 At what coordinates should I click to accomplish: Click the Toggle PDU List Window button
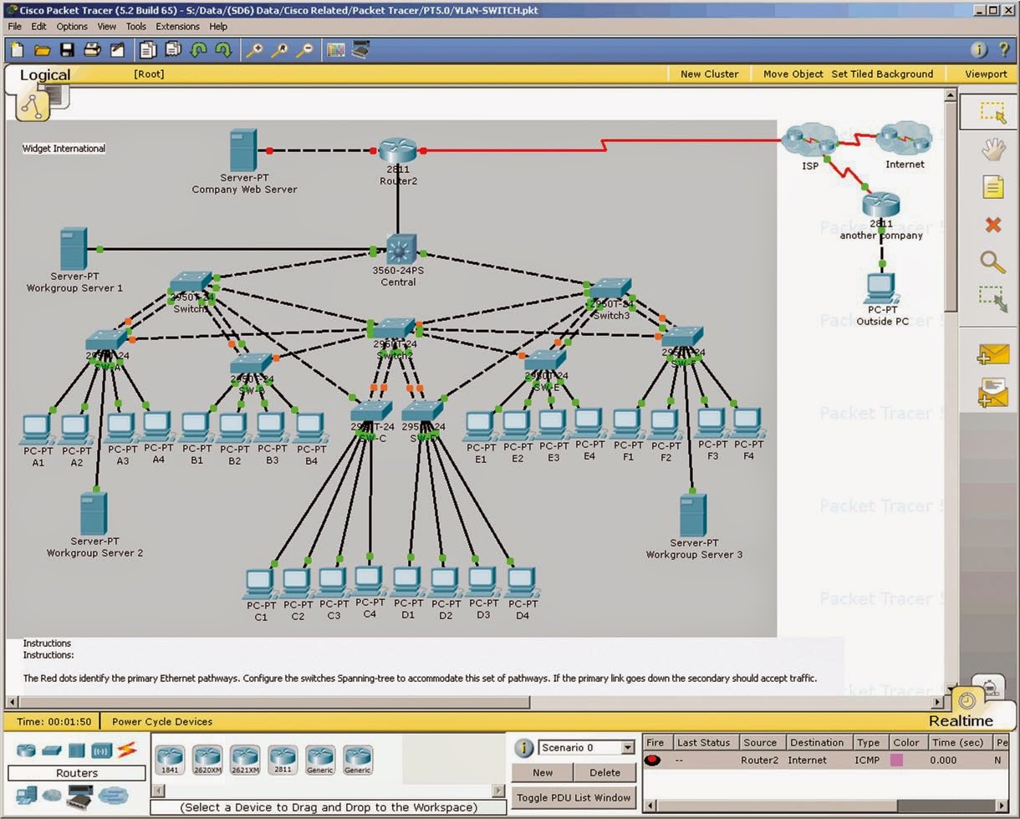point(574,797)
